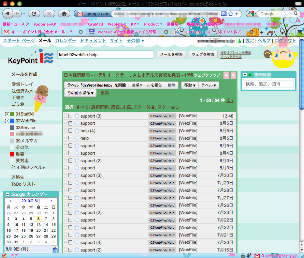Image resolution: width=304 pixels, height=258 pixels.
Task: Click the red 重要 label color swatch
Action: 12,154
